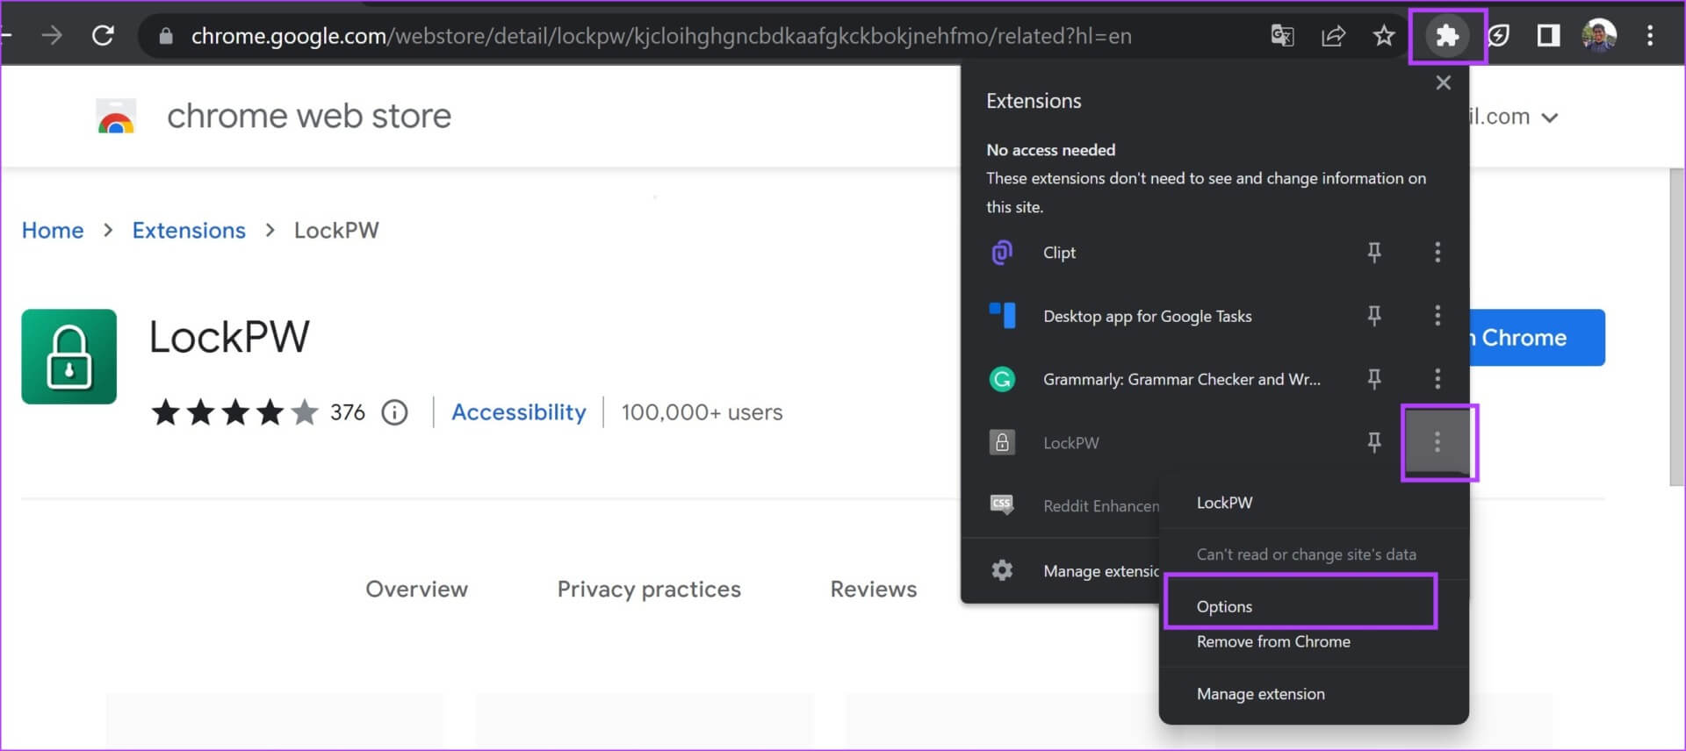Click the lightning extension icon in toolbar
The image size is (1686, 751).
coord(1499,36)
